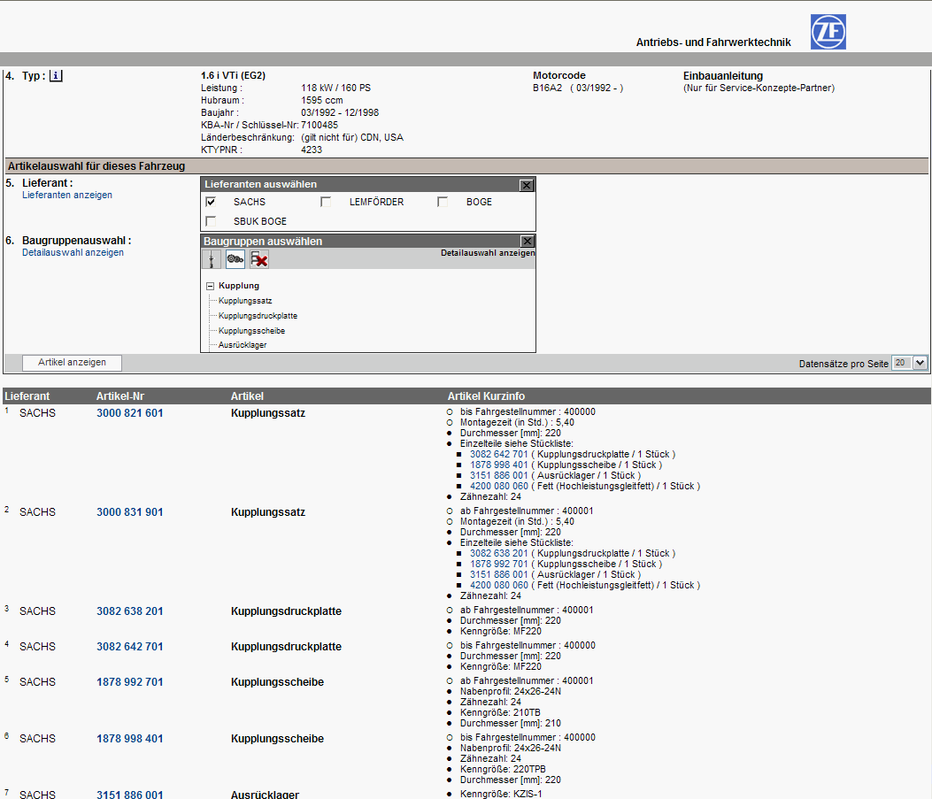Click Kenngröße: 220TPB text
932x799 pixels.
pyautogui.click(x=503, y=769)
